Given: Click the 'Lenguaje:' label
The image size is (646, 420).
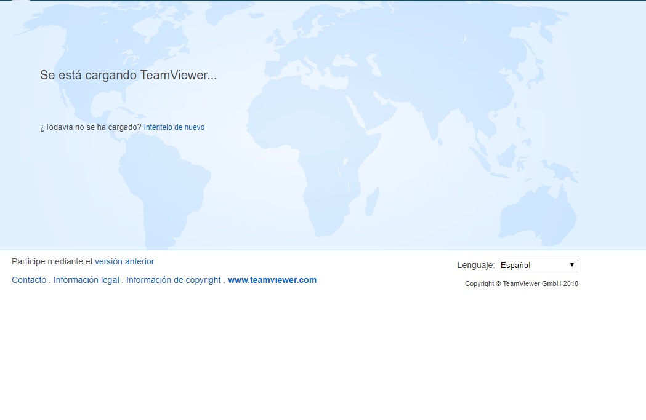Looking at the screenshot, I should pos(476,265).
